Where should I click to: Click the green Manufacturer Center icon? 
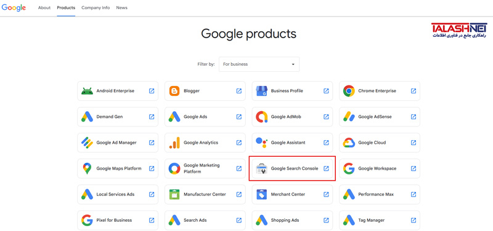(x=174, y=194)
